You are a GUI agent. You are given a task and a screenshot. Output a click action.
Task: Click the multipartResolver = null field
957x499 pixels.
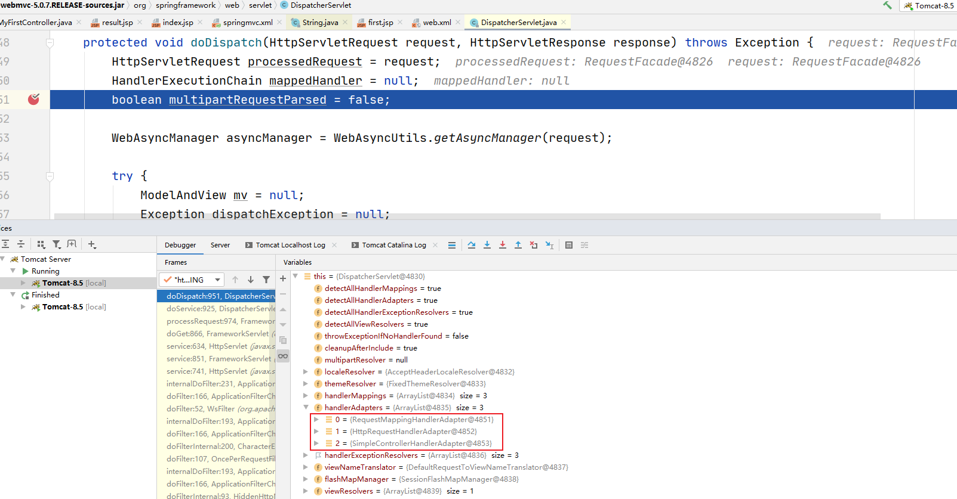tap(361, 360)
